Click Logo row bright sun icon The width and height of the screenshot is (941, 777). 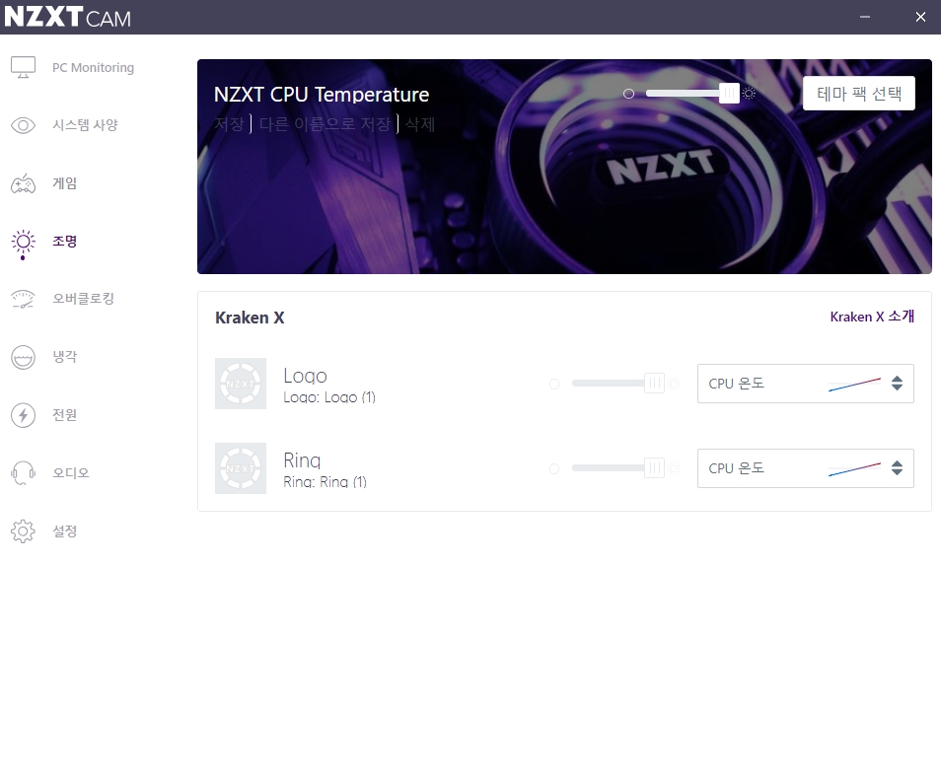[x=675, y=384]
